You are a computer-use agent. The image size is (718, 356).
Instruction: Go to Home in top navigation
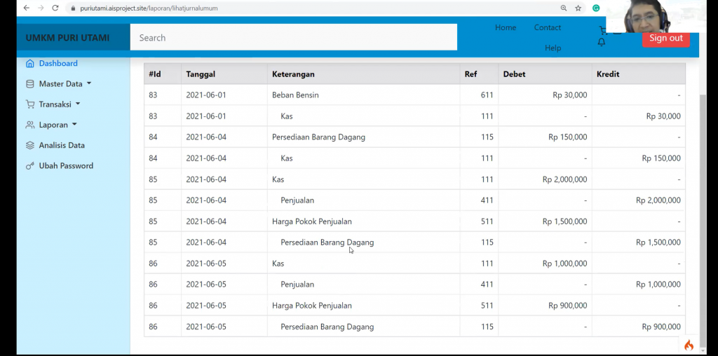506,27
